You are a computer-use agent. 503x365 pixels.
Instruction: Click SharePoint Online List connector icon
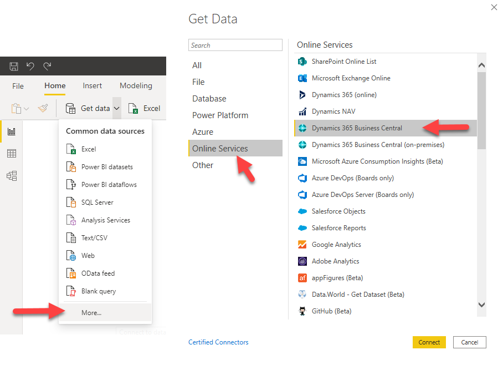(302, 62)
